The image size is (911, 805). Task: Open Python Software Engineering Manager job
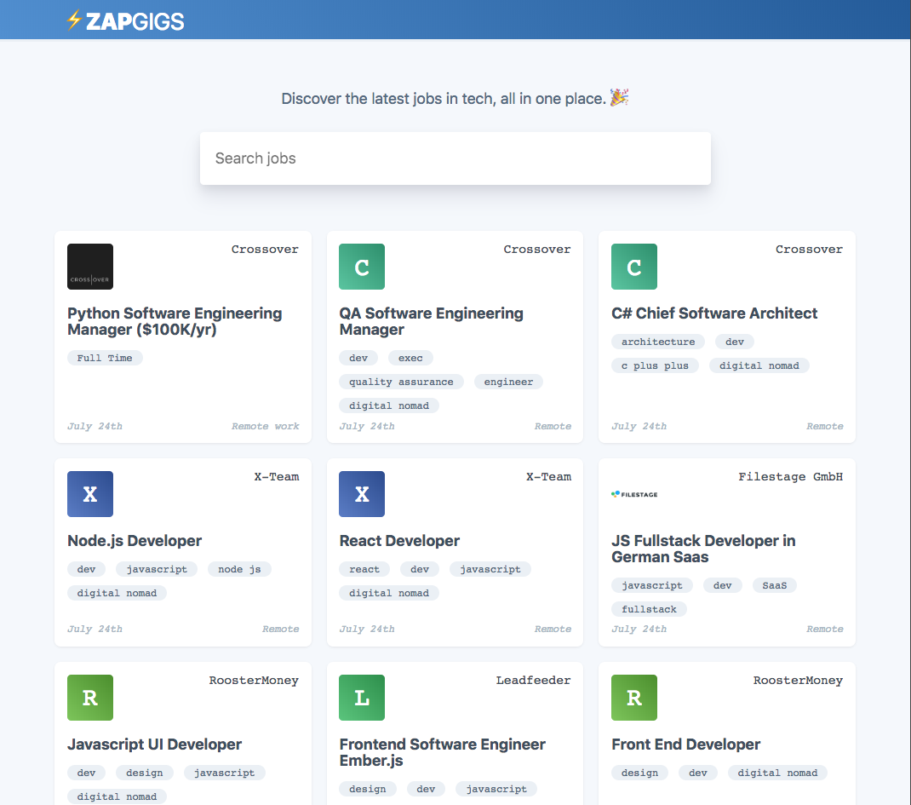tap(175, 321)
